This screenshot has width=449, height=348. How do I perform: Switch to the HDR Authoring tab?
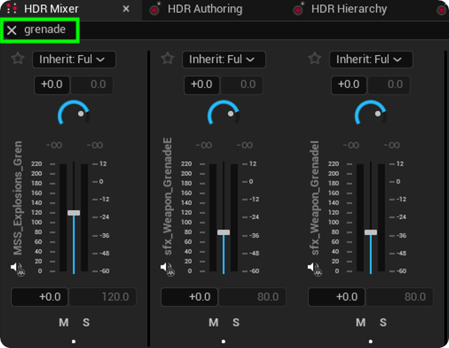(x=205, y=9)
